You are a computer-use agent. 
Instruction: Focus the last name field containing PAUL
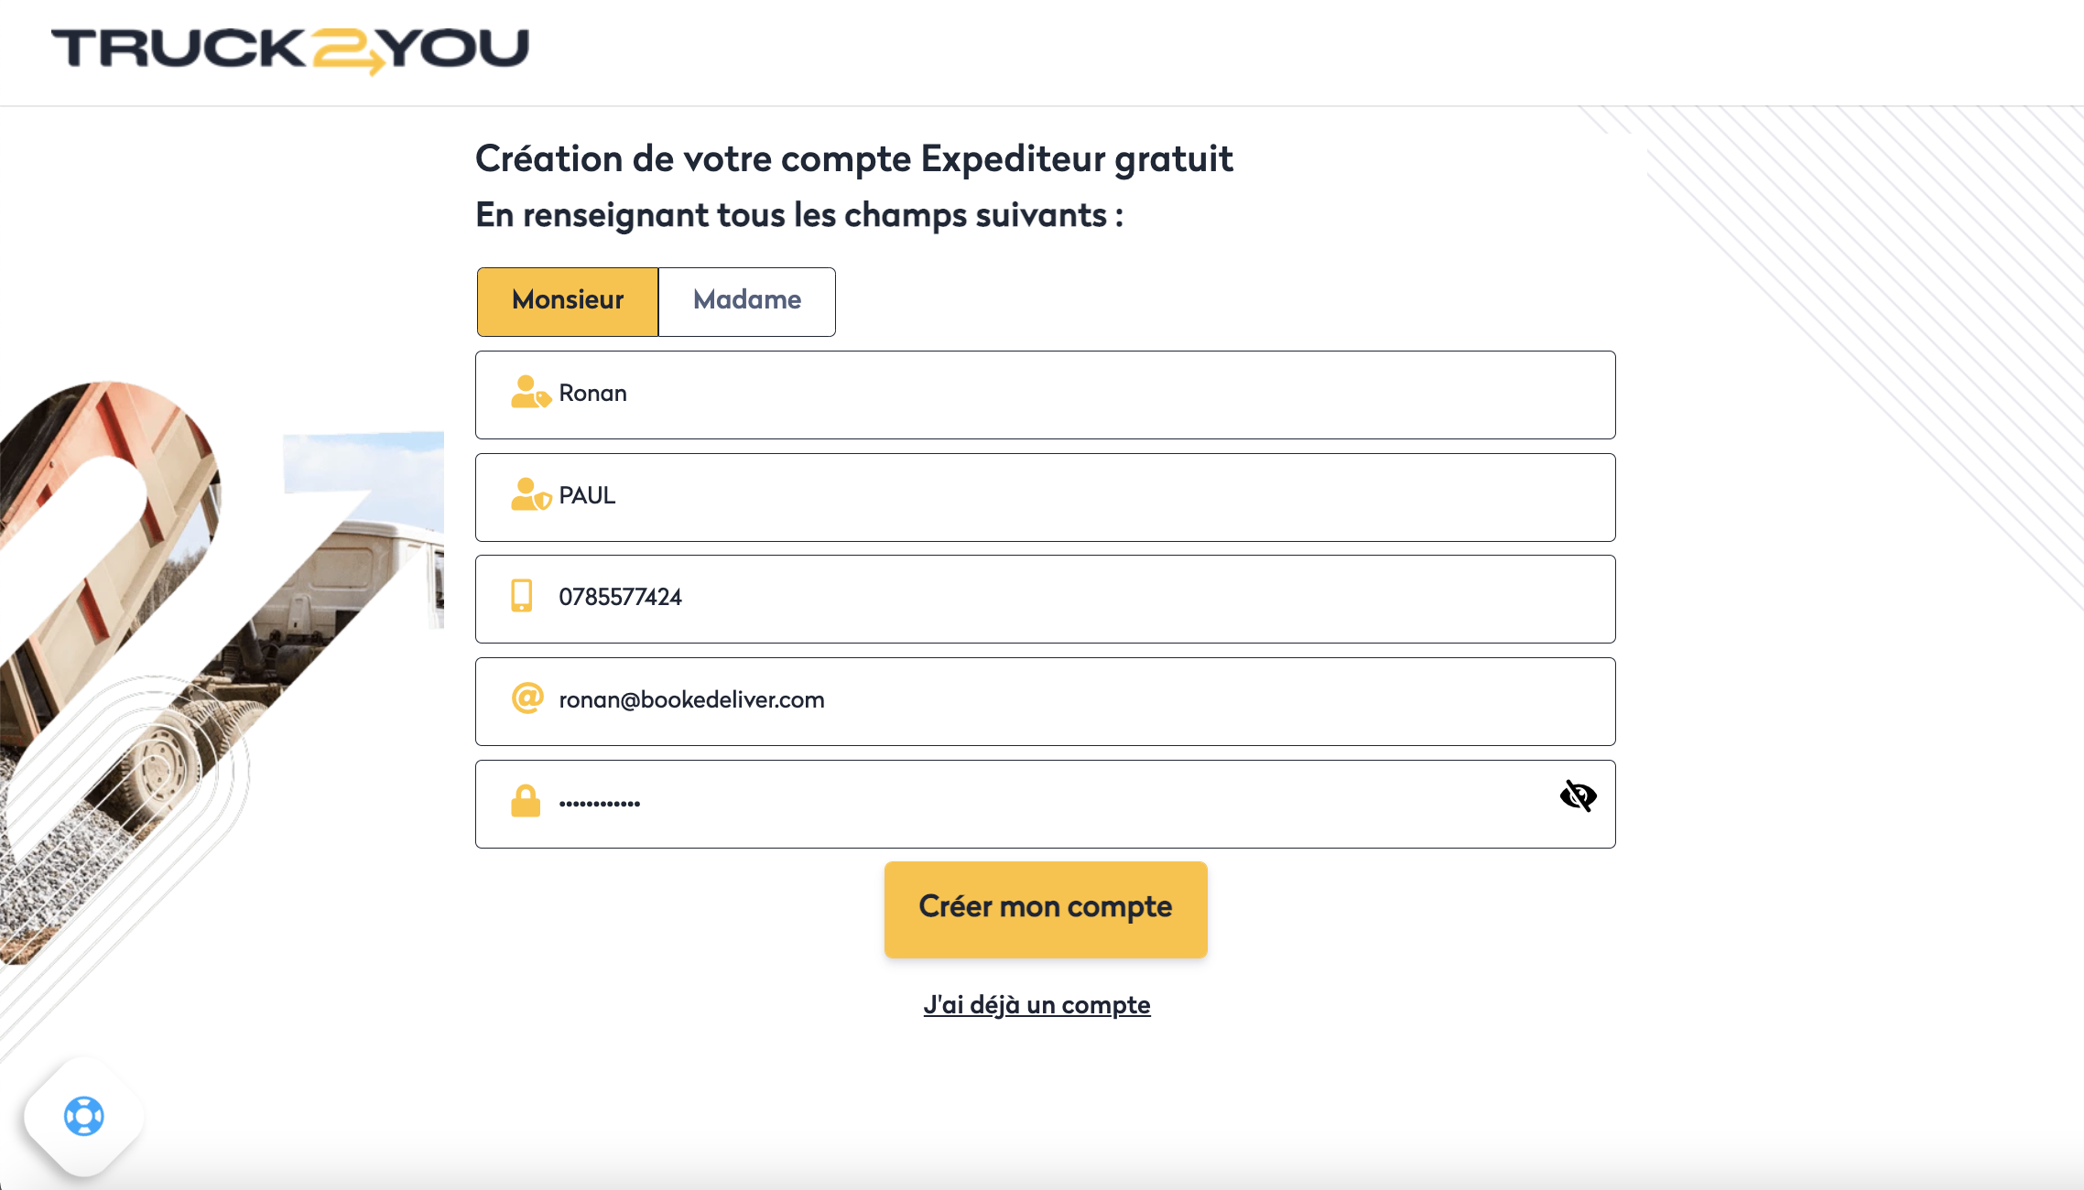pos(1044,497)
